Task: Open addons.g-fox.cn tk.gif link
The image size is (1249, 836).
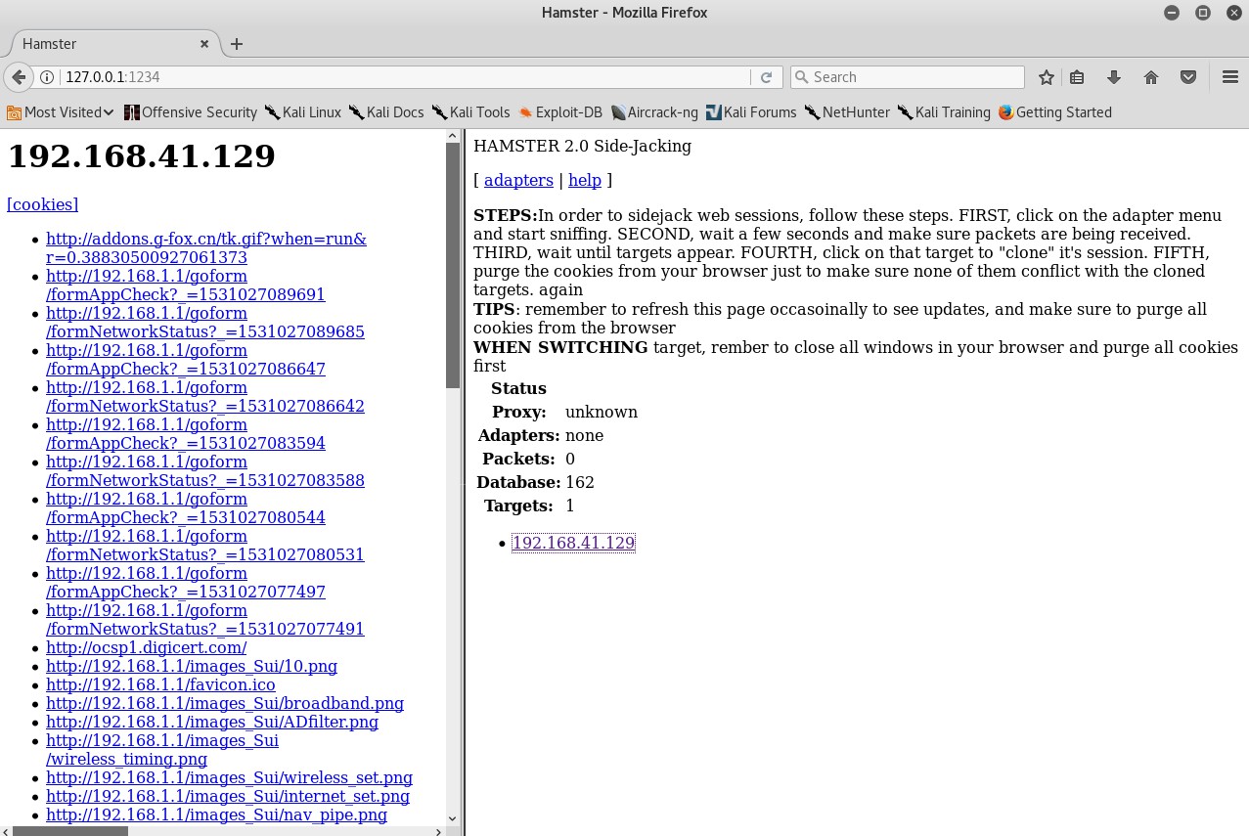Action: (x=206, y=248)
